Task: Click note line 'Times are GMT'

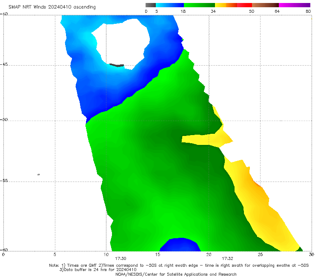Action: [x=82, y=265]
